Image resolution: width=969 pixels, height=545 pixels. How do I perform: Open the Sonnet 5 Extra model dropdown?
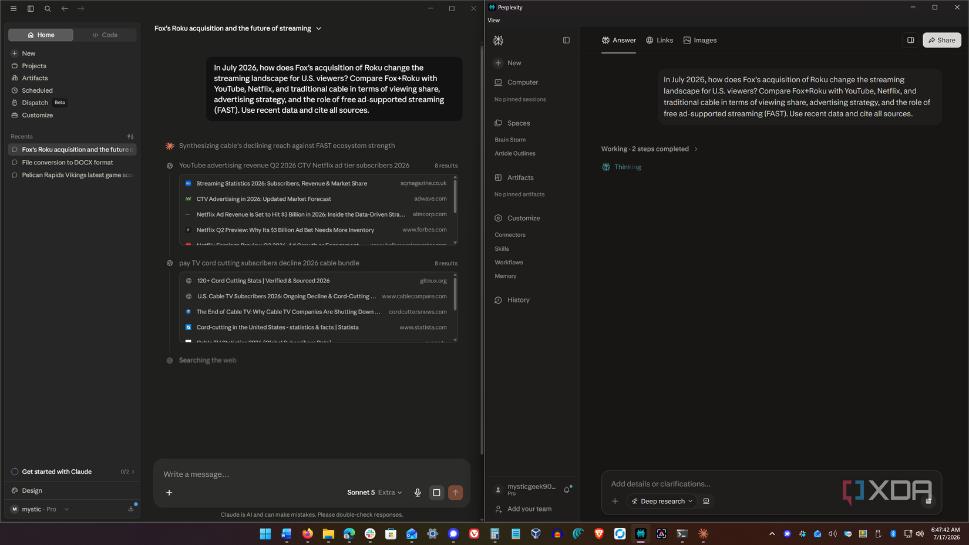374,493
